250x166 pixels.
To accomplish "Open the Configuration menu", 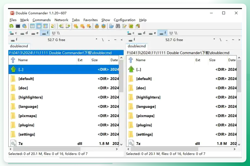I will (124, 20).
